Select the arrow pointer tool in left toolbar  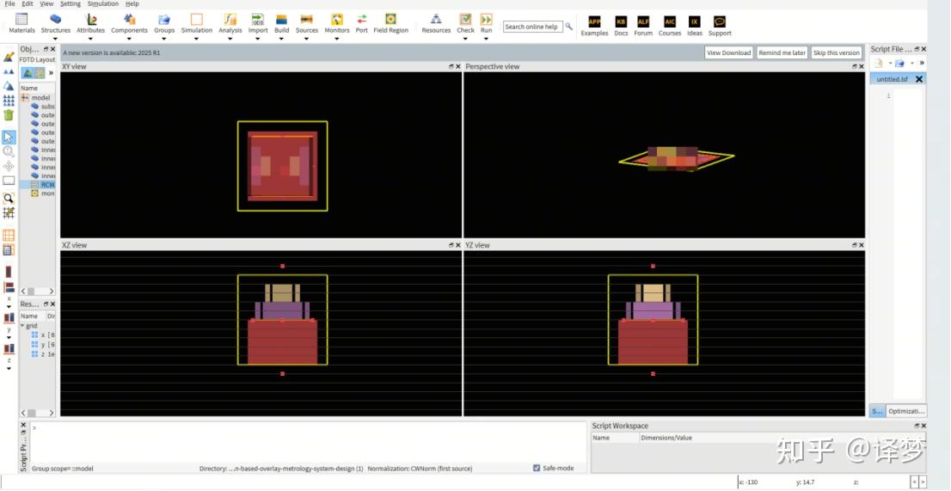[9, 137]
